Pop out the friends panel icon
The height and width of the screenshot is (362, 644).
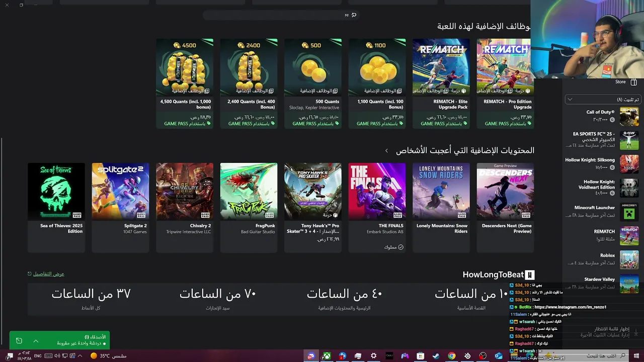[x=19, y=341]
